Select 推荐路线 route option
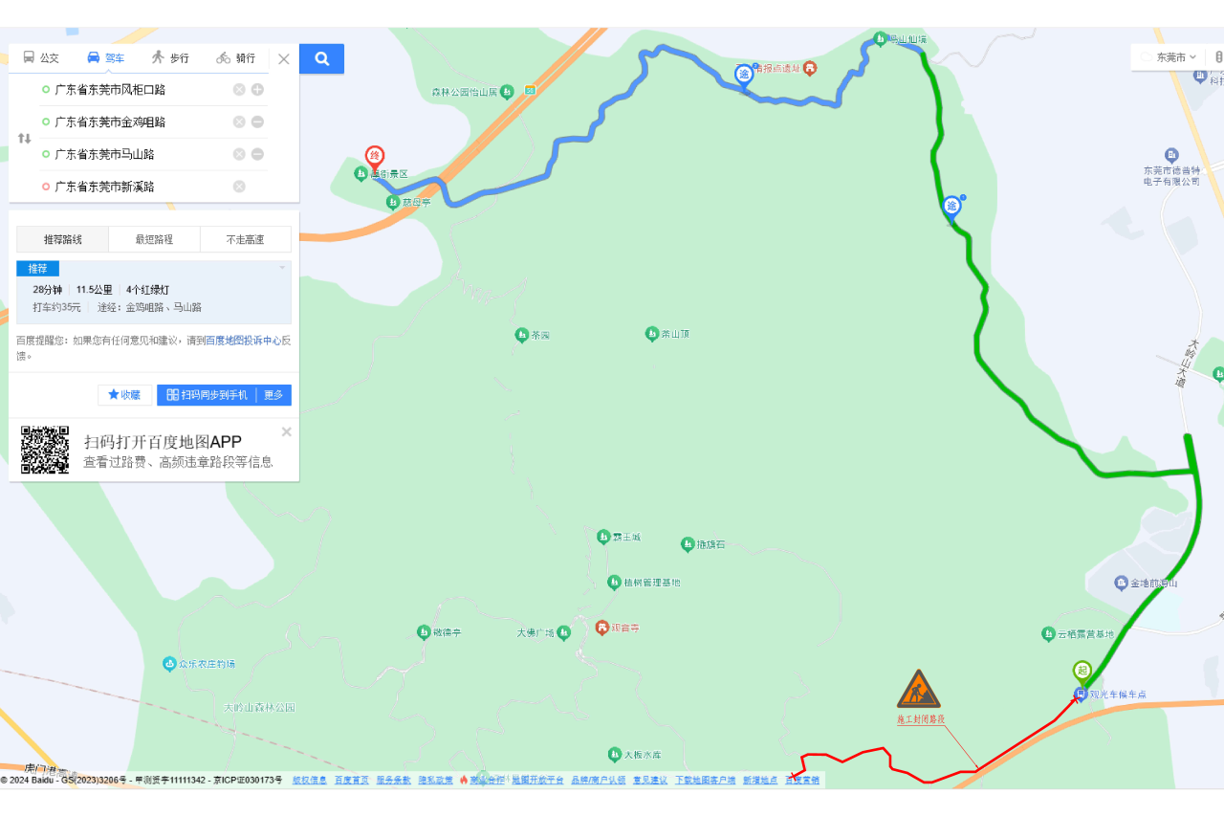 pyautogui.click(x=63, y=239)
